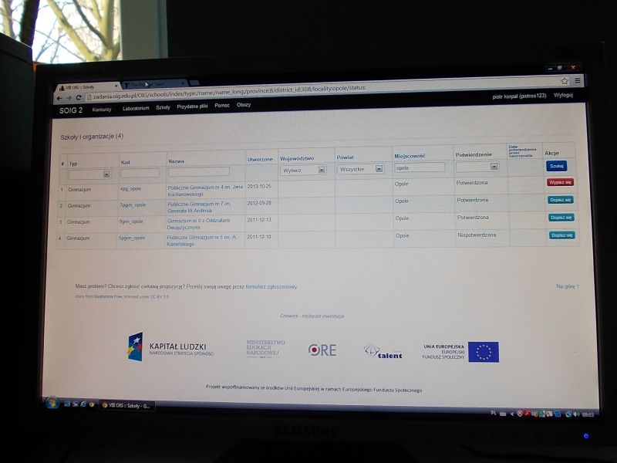The height and width of the screenshot is (463, 617).
Task: Click the browser reload icon
Action: (79, 97)
